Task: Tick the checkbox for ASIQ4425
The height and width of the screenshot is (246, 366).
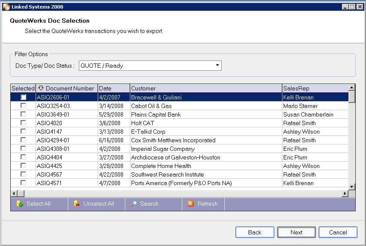Action: [x=23, y=165]
